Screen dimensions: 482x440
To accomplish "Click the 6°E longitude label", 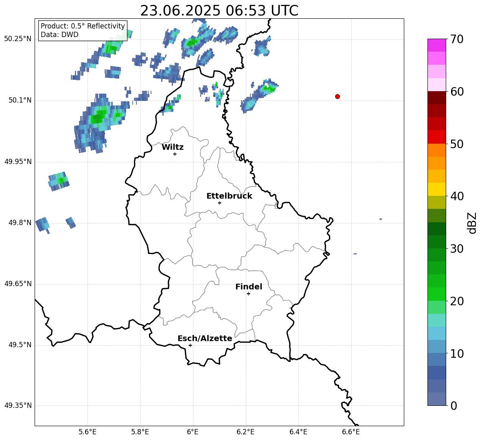I will (x=193, y=432).
